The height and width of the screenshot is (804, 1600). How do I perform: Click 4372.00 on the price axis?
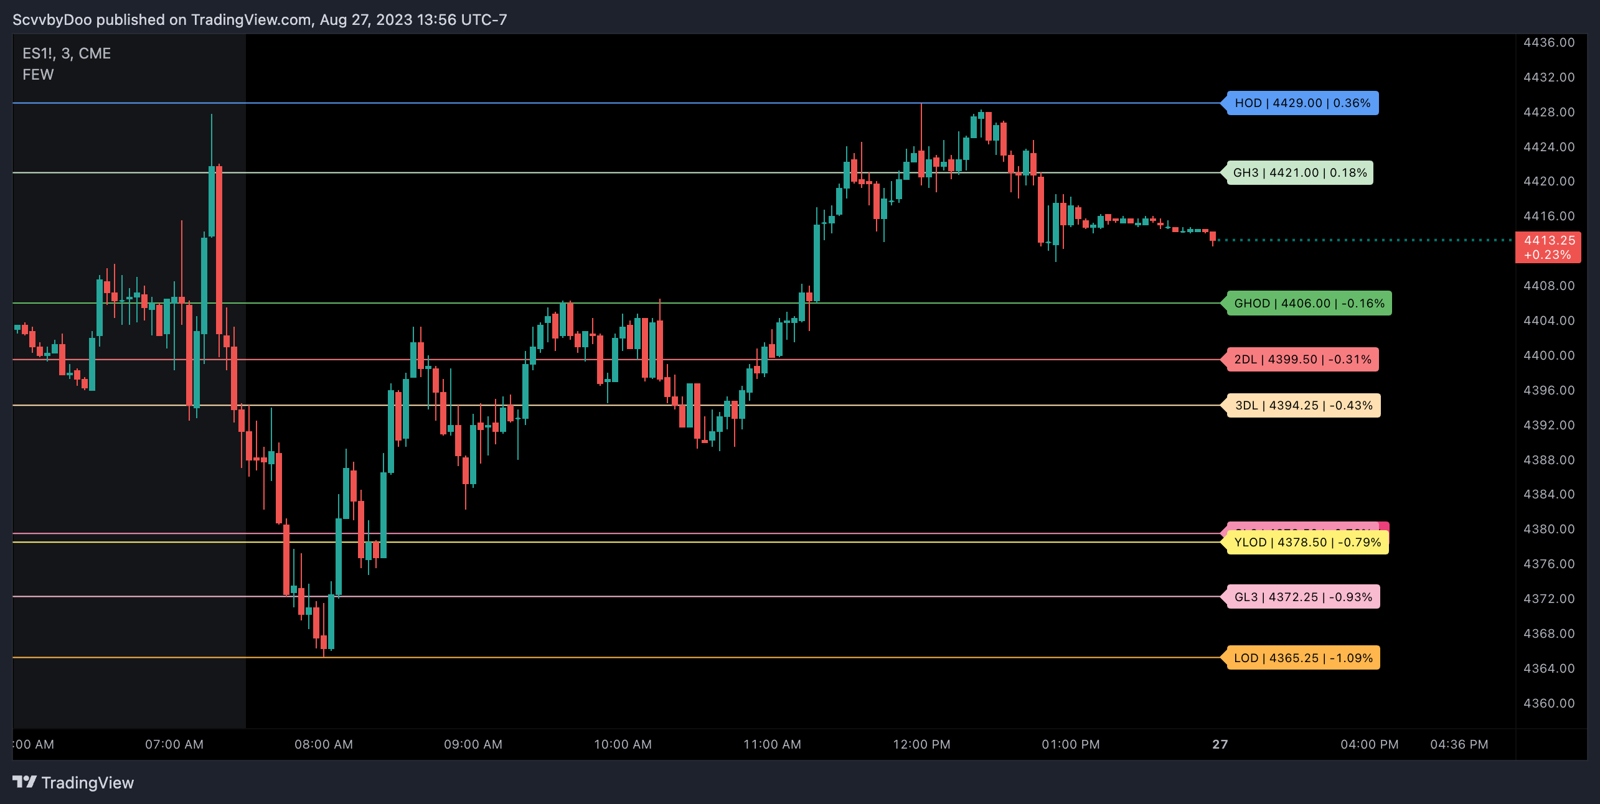click(x=1549, y=599)
